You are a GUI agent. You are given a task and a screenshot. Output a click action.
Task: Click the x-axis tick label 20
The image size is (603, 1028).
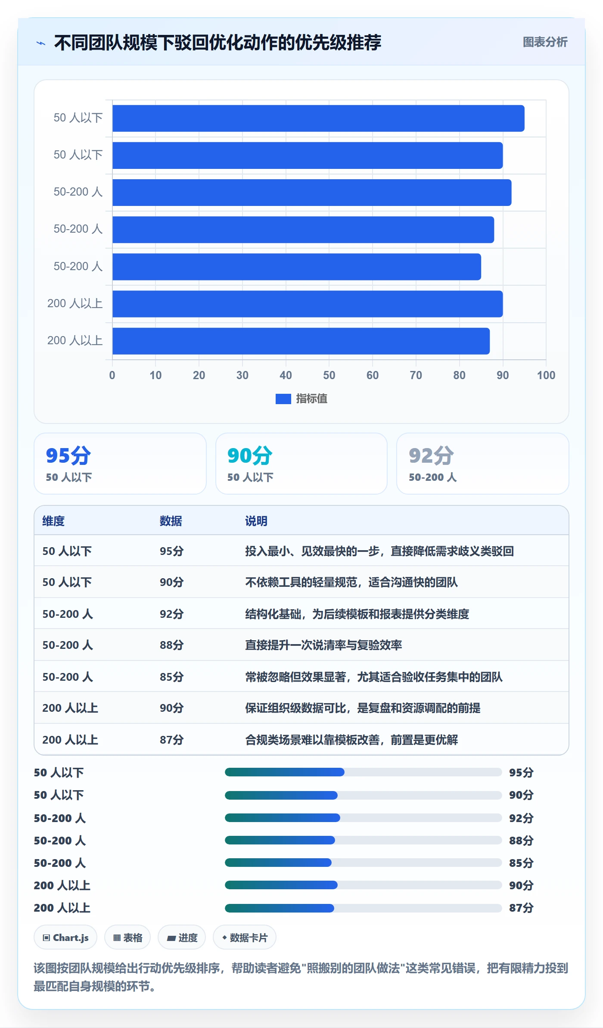coord(199,375)
